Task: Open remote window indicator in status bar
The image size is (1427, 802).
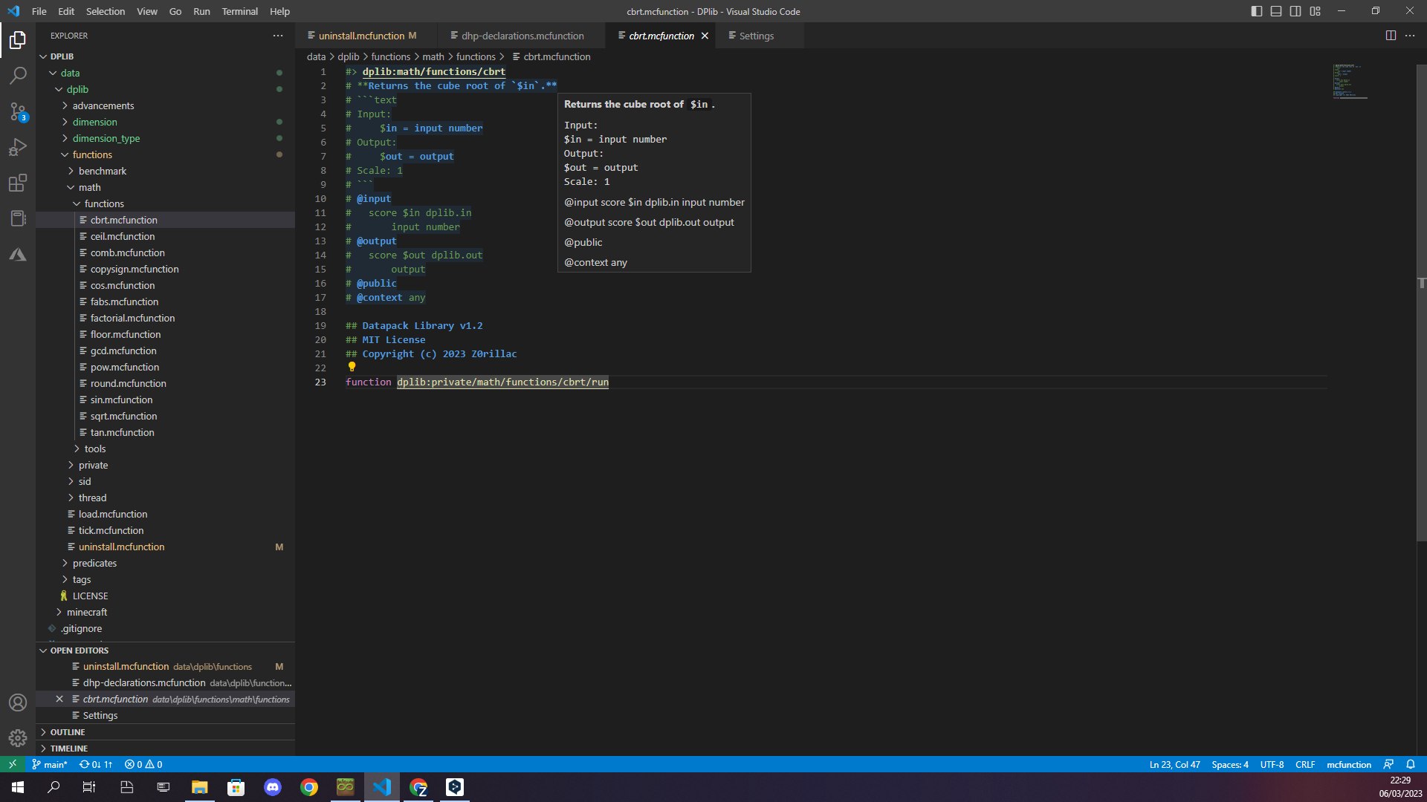Action: [13, 764]
